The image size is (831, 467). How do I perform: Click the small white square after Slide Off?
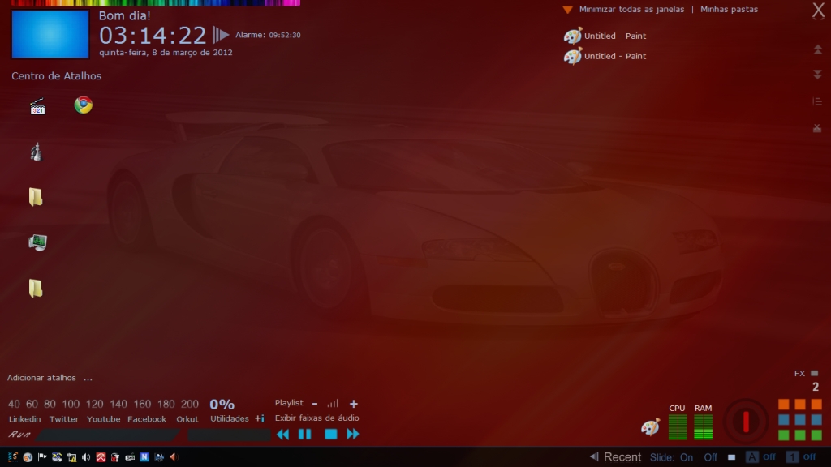click(x=731, y=457)
